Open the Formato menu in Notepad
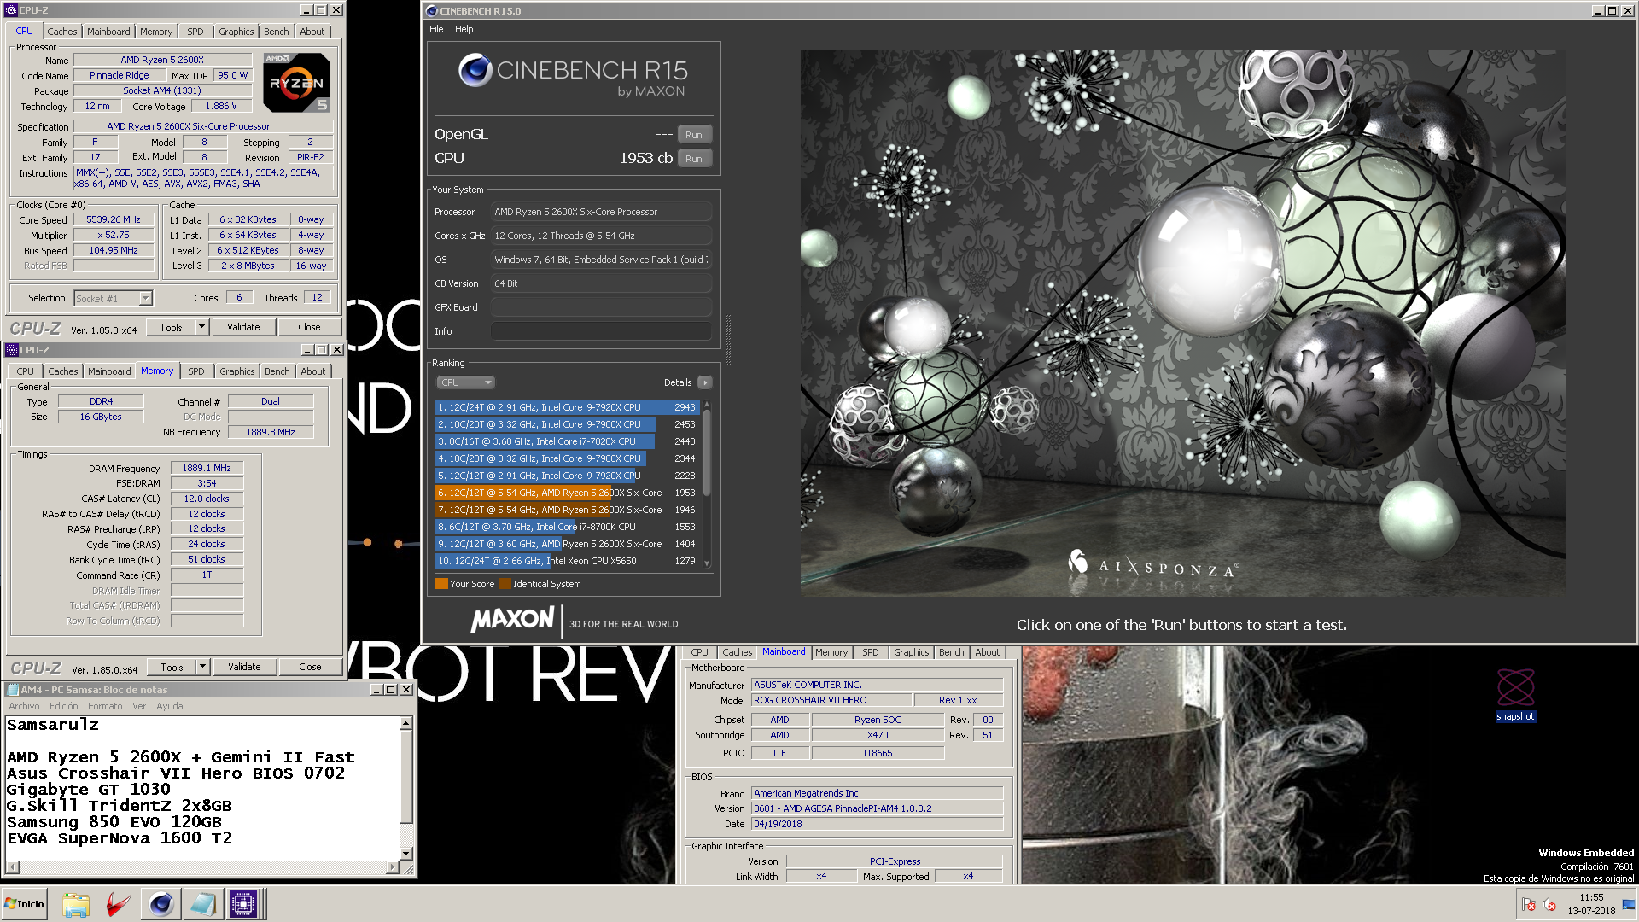 pyautogui.click(x=105, y=706)
